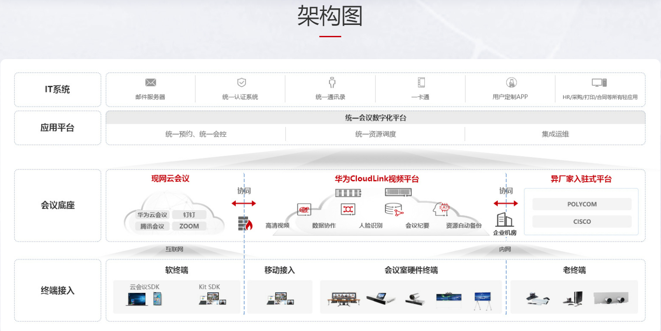The width and height of the screenshot is (661, 331).
Task: Click the 软终端 heading
Action: click(x=177, y=270)
